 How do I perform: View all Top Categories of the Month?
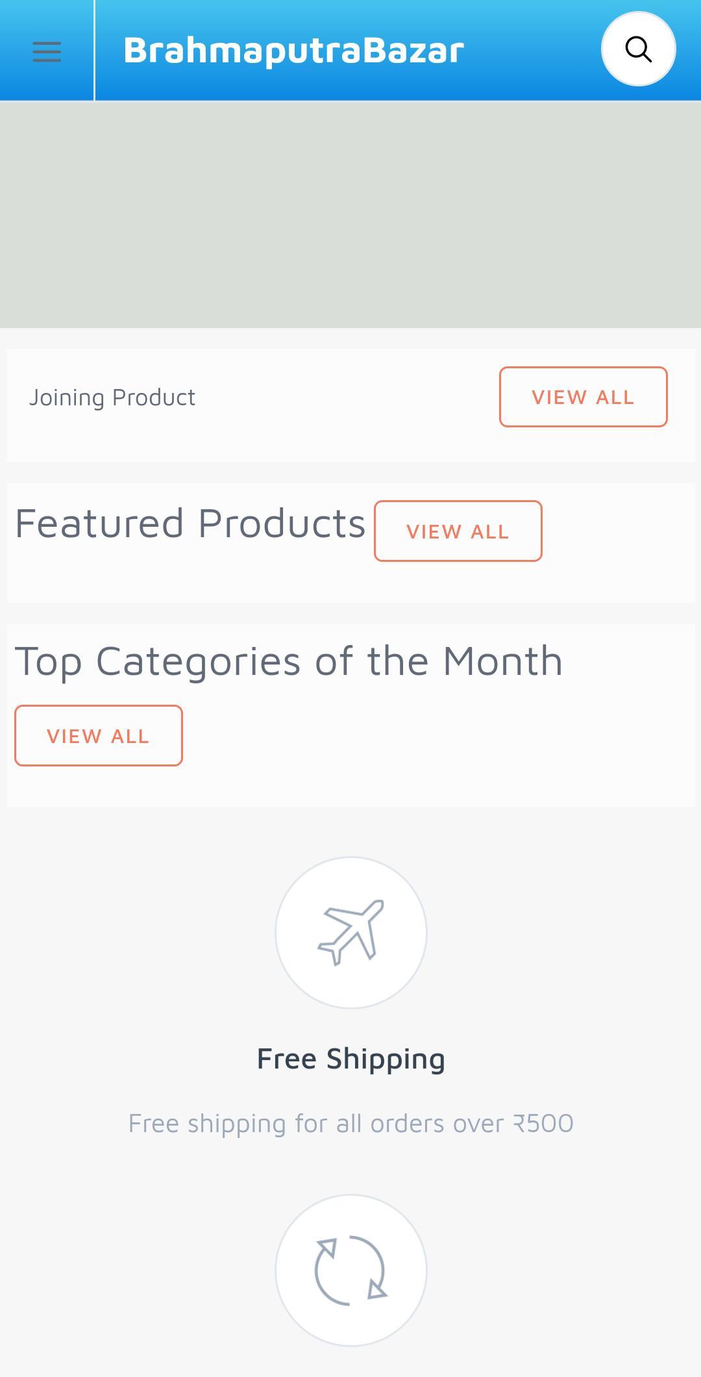point(98,736)
